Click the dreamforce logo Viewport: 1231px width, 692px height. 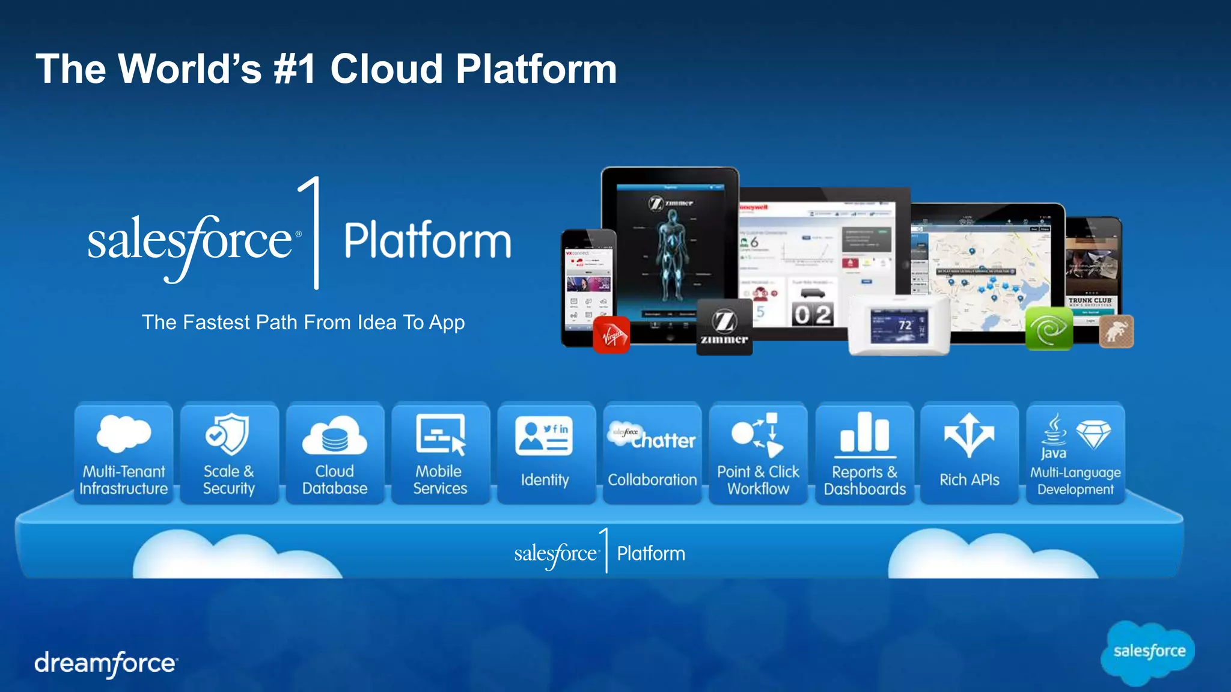pos(106,664)
